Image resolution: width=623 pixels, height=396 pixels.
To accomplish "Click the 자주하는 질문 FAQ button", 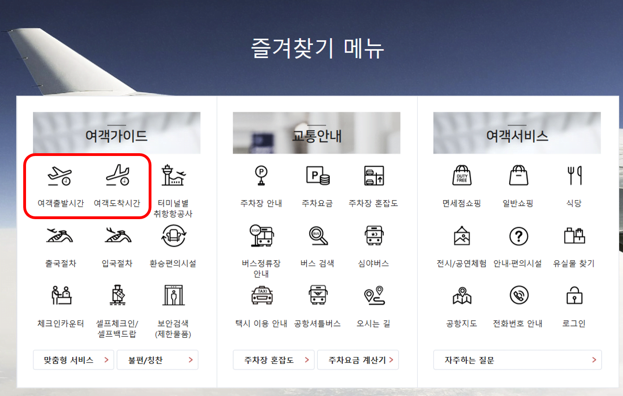I will [518, 360].
